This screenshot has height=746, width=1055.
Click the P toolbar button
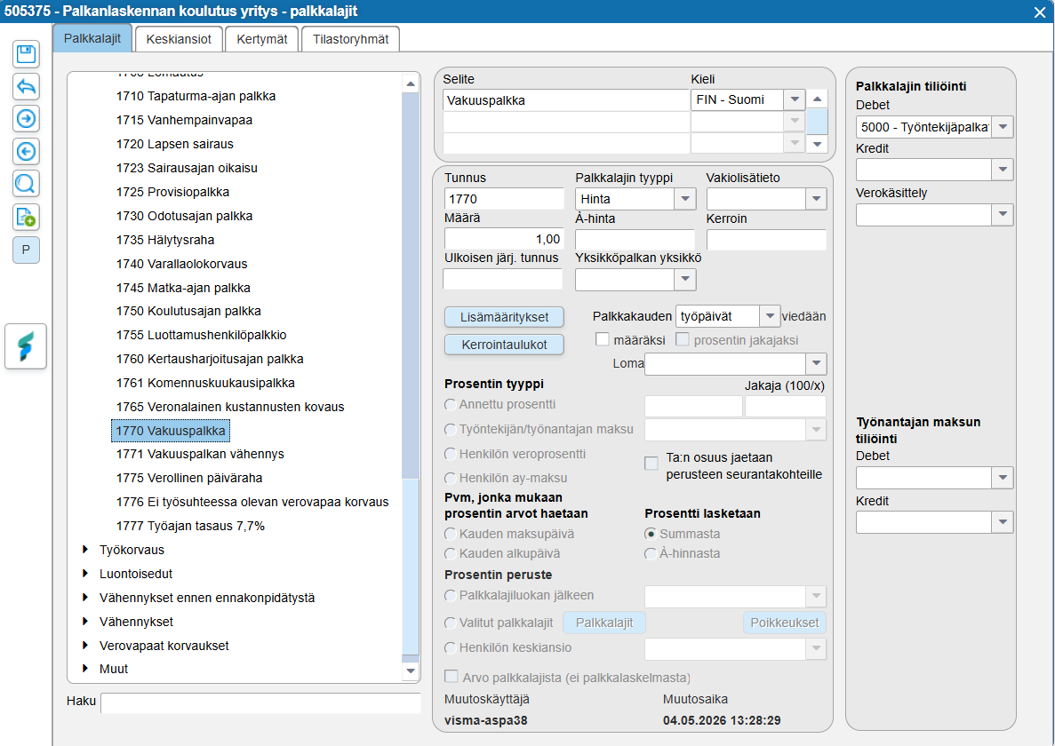[27, 250]
